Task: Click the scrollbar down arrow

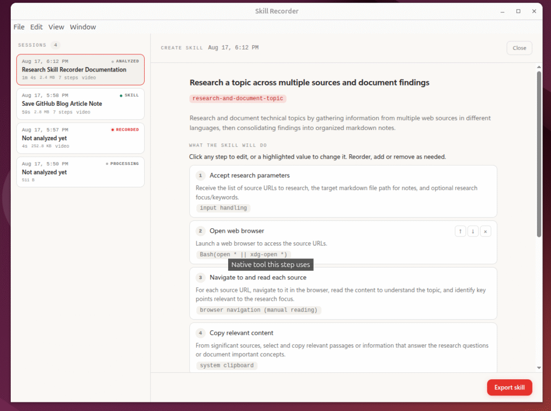Action: click(539, 368)
